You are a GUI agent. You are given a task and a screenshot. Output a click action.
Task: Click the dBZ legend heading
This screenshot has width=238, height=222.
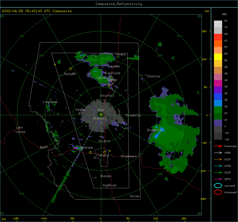[224, 14]
